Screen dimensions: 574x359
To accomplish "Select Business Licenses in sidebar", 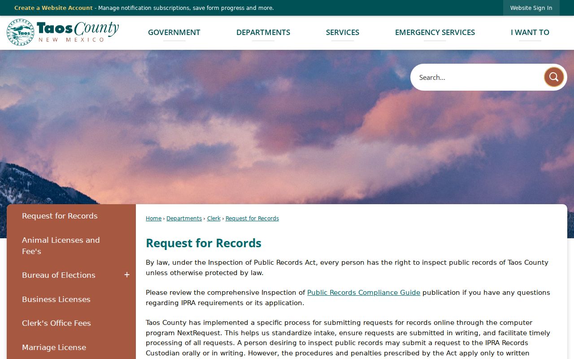I will coord(71,299).
